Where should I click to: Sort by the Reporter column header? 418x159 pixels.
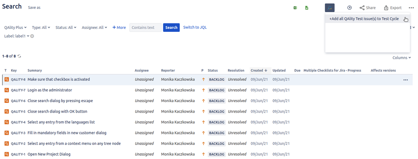tap(168, 70)
